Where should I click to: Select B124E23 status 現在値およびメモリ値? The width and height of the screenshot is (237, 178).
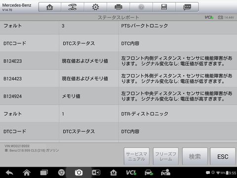tap(85, 61)
